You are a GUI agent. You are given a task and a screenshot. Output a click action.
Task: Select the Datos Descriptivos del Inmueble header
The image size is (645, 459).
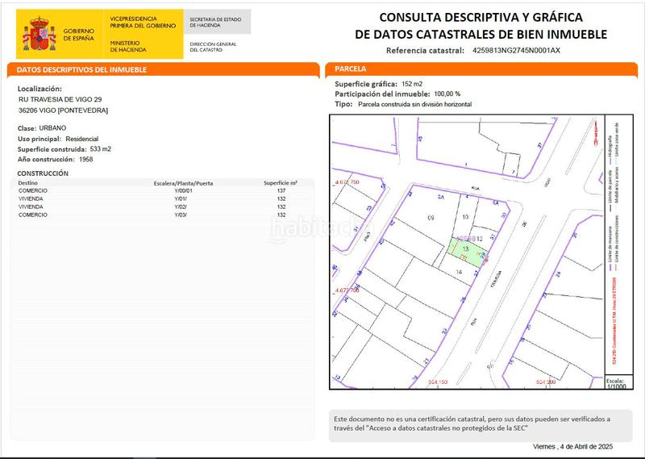click(82, 70)
